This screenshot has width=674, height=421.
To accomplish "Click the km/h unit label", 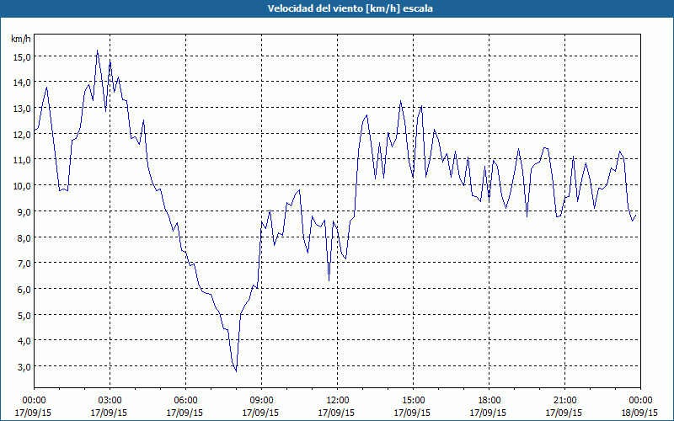I will click(x=21, y=39).
